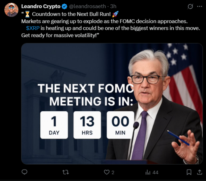Repost this FOMC countdown post
206x181 pixels.
65,172
